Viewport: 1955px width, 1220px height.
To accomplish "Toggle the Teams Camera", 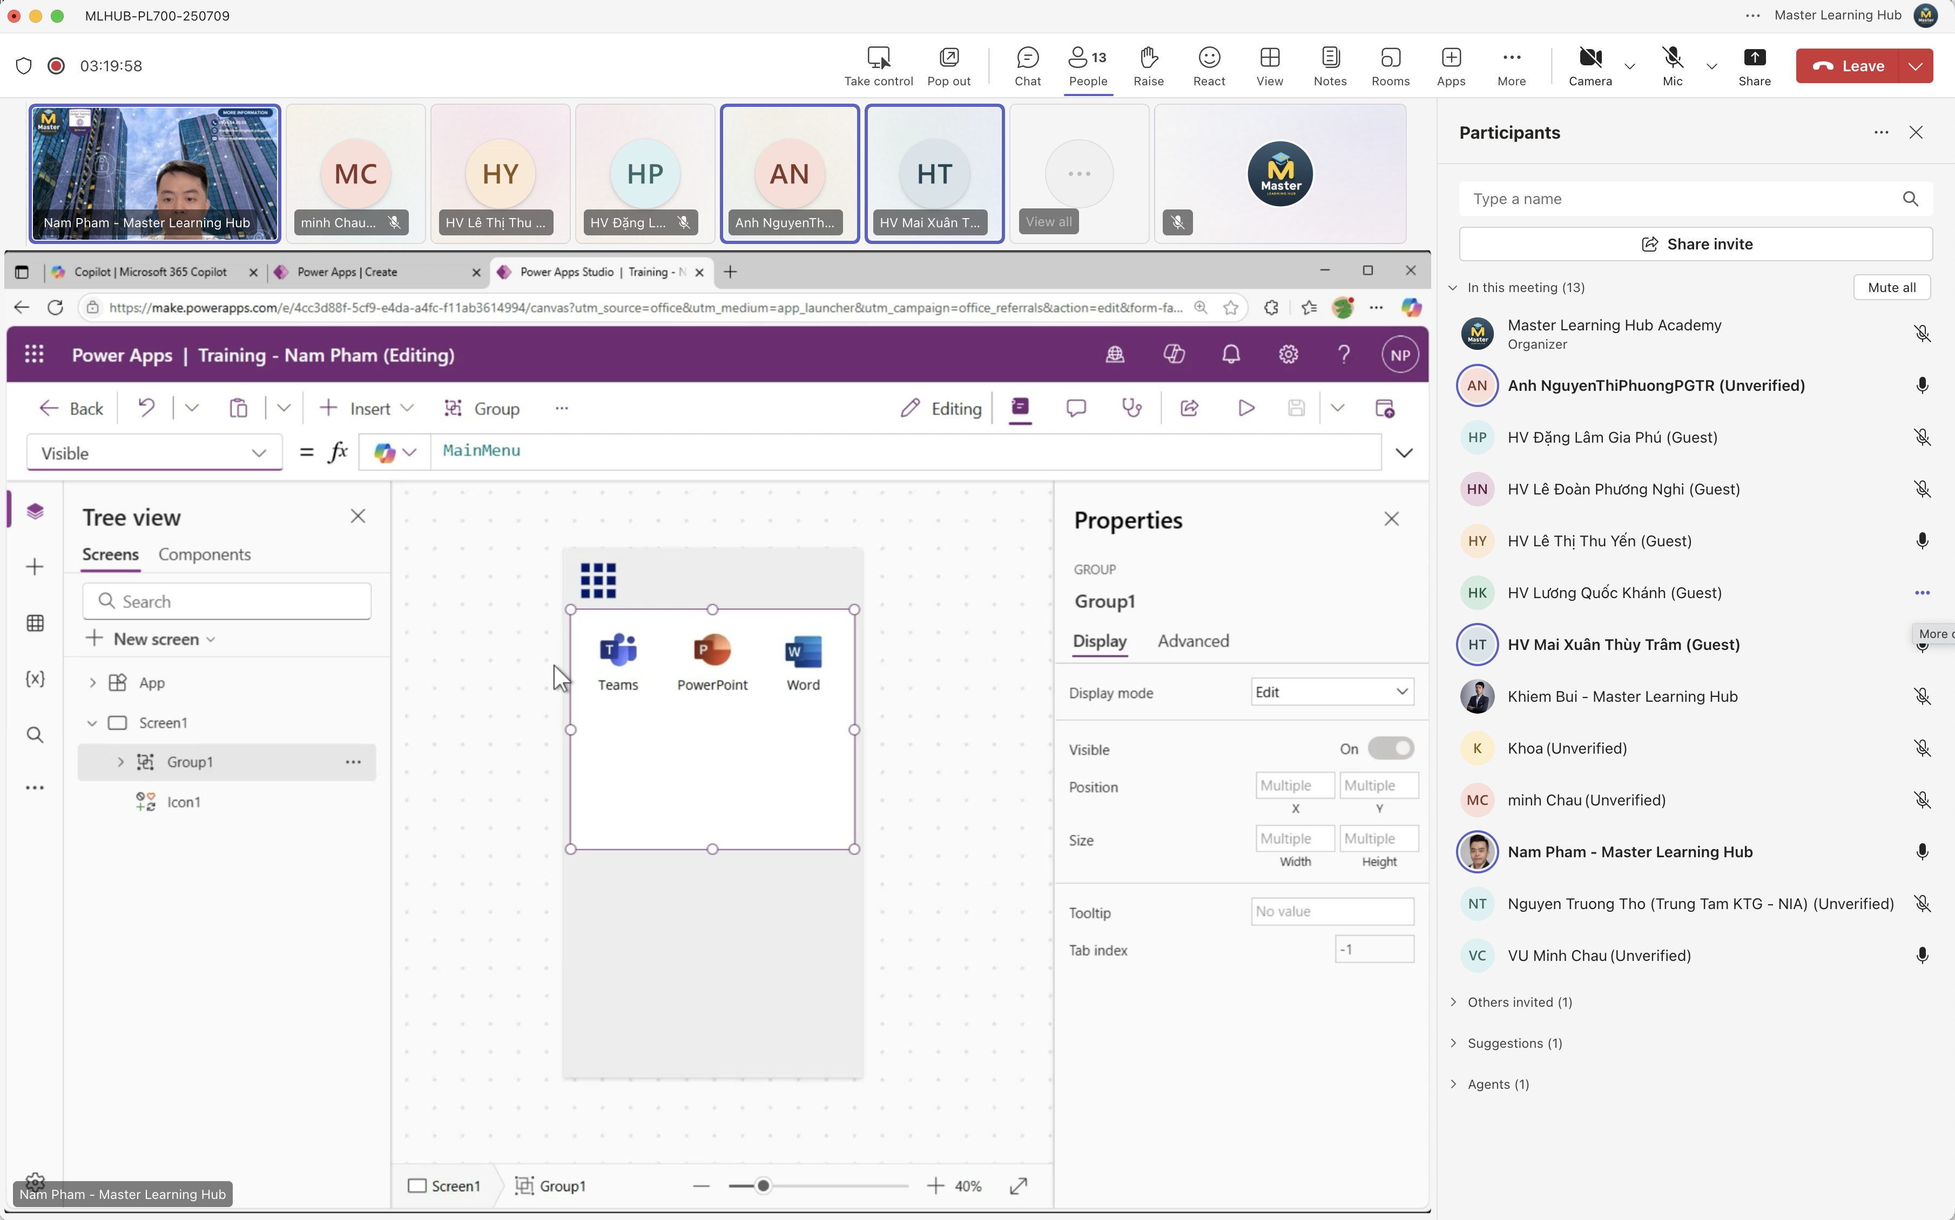I will [1589, 66].
